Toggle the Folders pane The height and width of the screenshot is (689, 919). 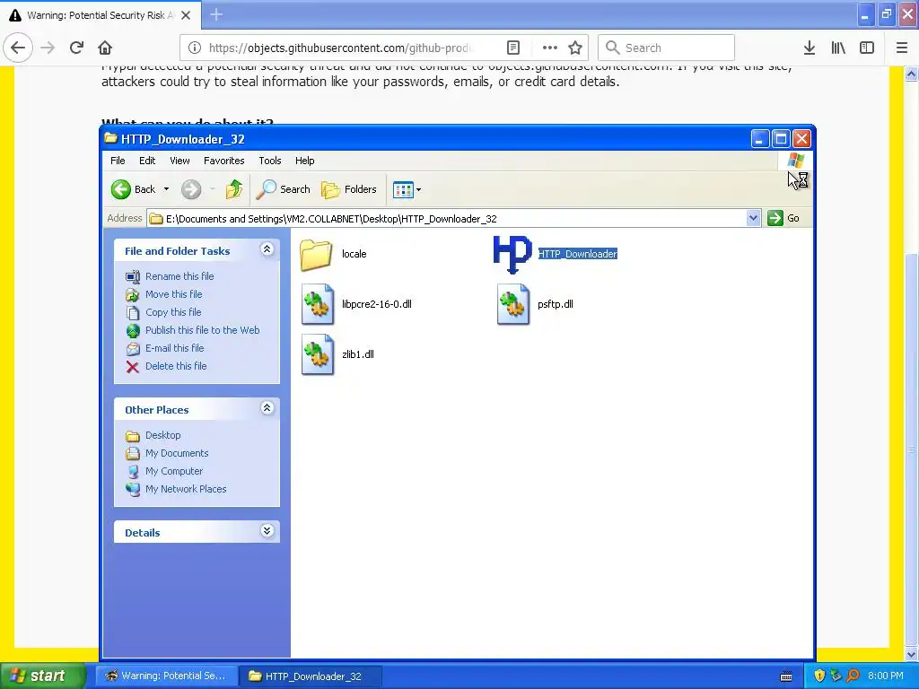coord(349,189)
